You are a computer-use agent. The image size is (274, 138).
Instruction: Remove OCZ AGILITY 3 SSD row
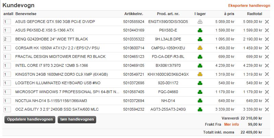click(x=267, y=110)
